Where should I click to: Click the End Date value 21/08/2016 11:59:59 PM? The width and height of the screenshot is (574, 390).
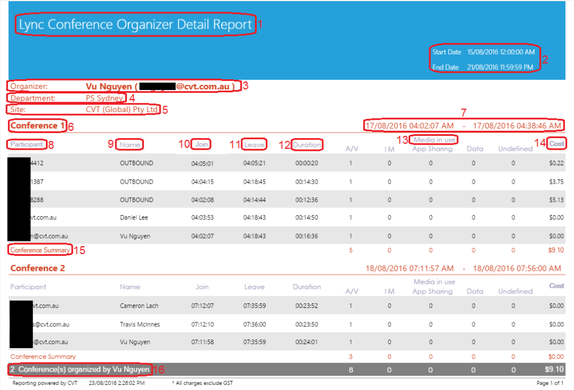(x=500, y=67)
